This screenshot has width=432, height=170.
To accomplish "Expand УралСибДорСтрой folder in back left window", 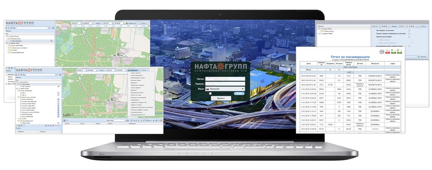I will (8, 52).
